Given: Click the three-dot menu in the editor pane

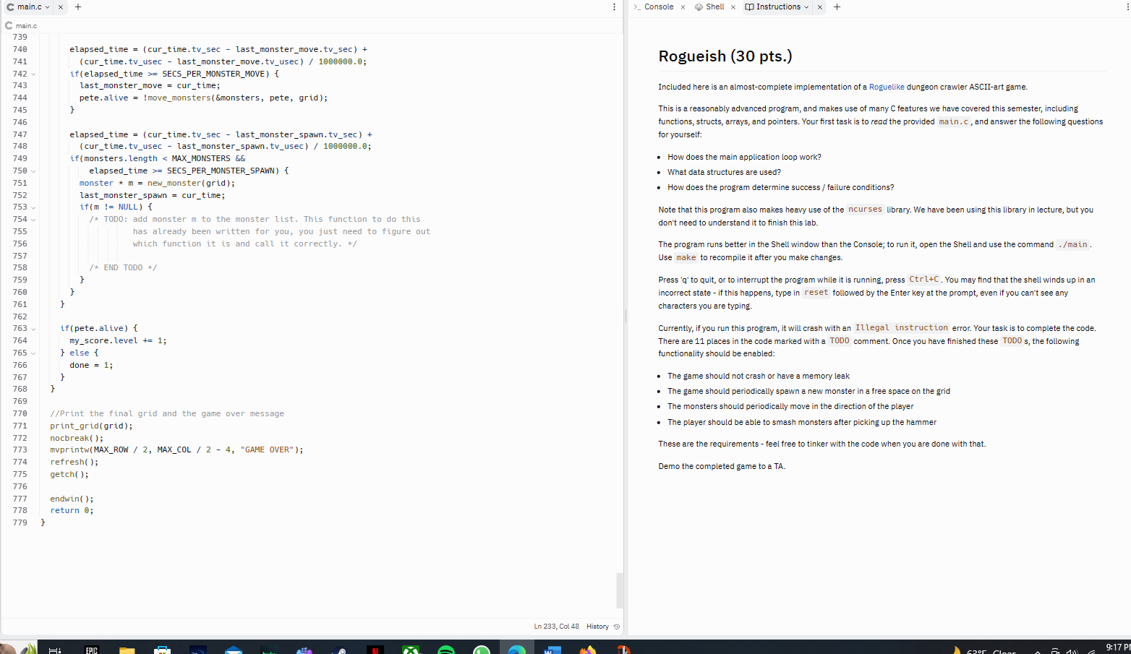Looking at the screenshot, I should [x=614, y=7].
